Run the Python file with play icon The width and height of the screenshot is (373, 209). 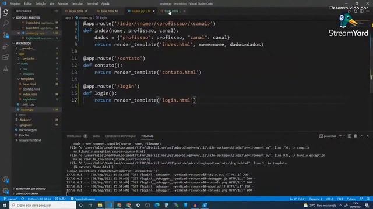click(x=349, y=11)
